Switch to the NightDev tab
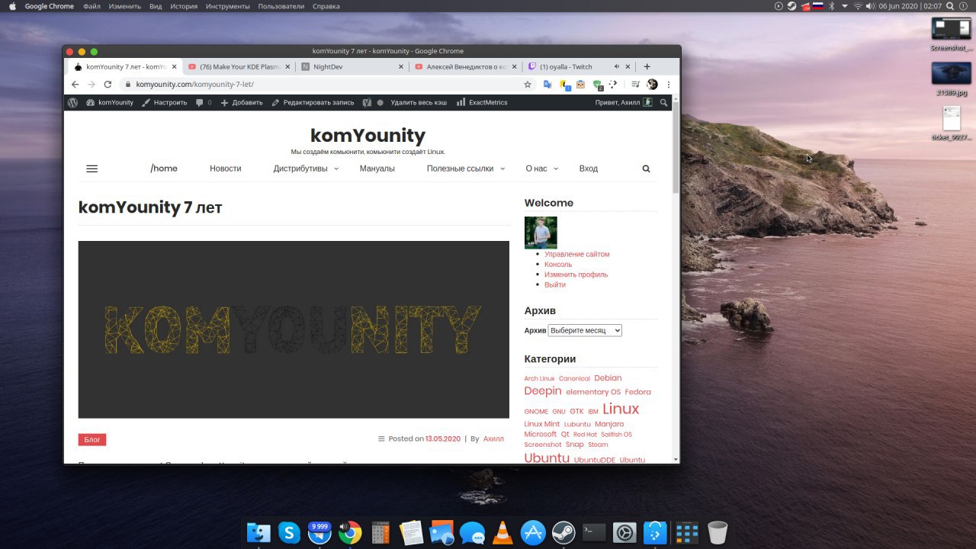Screen dimensions: 976x549 pyautogui.click(x=351, y=67)
